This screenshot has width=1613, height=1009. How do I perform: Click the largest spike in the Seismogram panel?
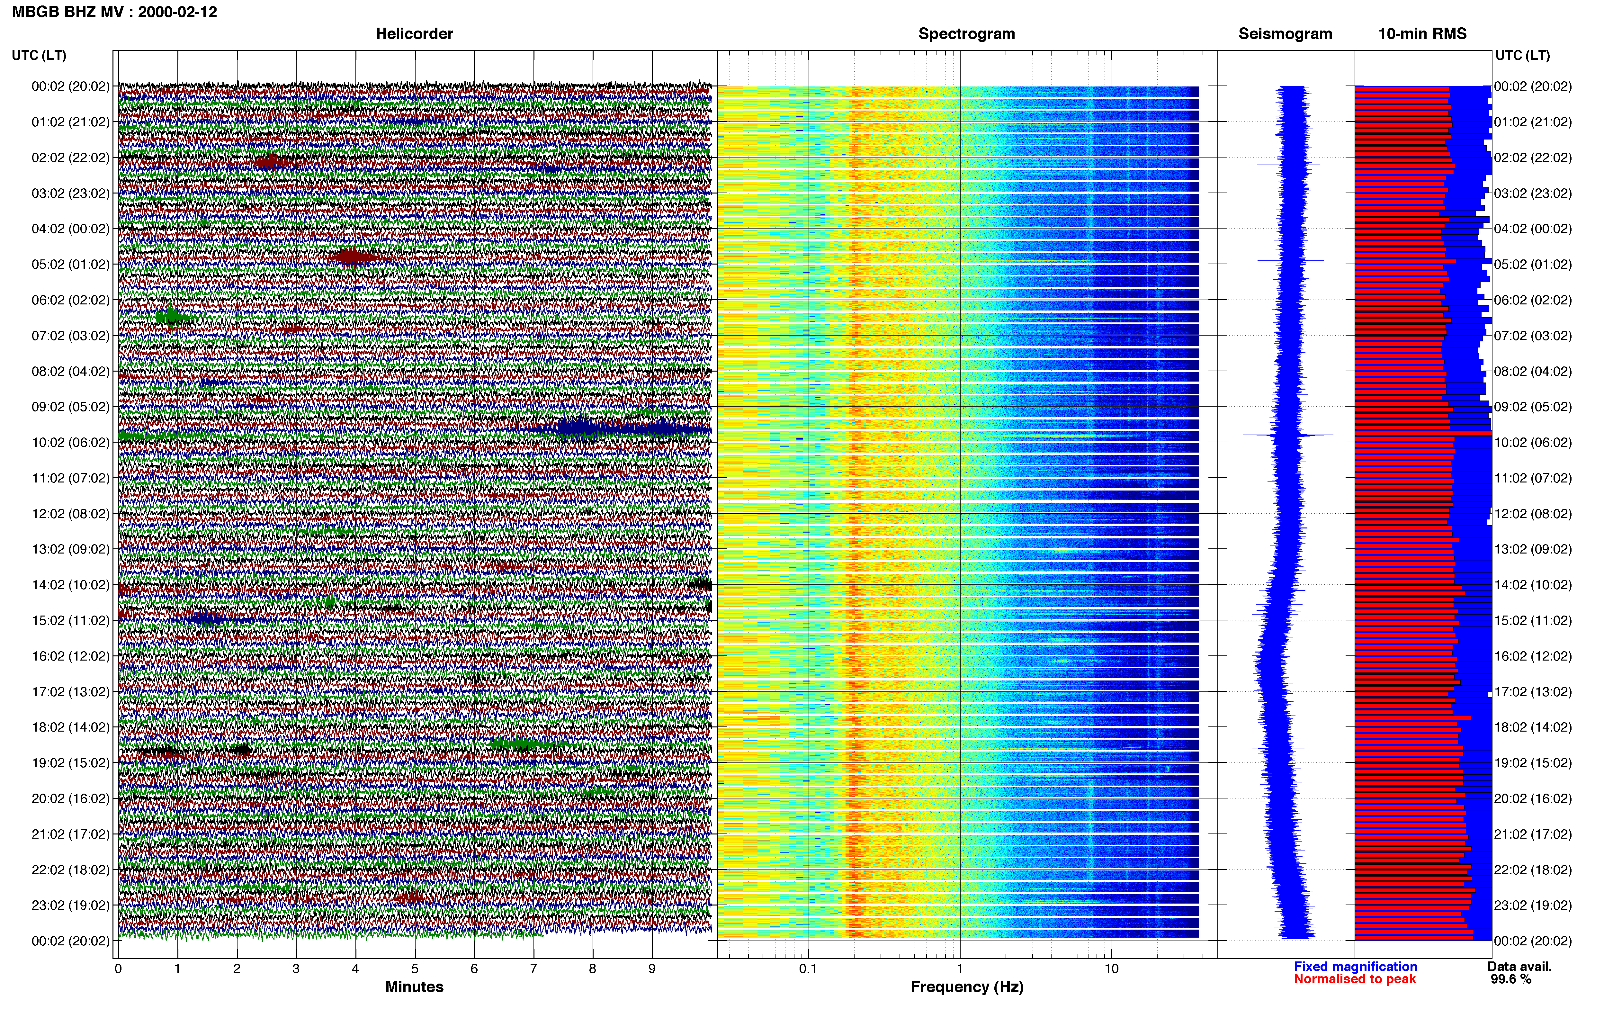point(1289,436)
